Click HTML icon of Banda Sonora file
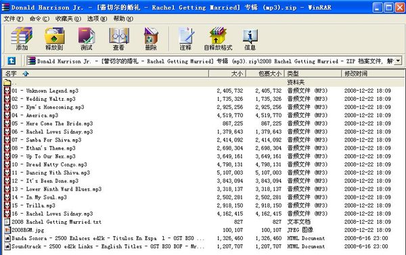The height and width of the screenshot is (255, 406). [7, 239]
